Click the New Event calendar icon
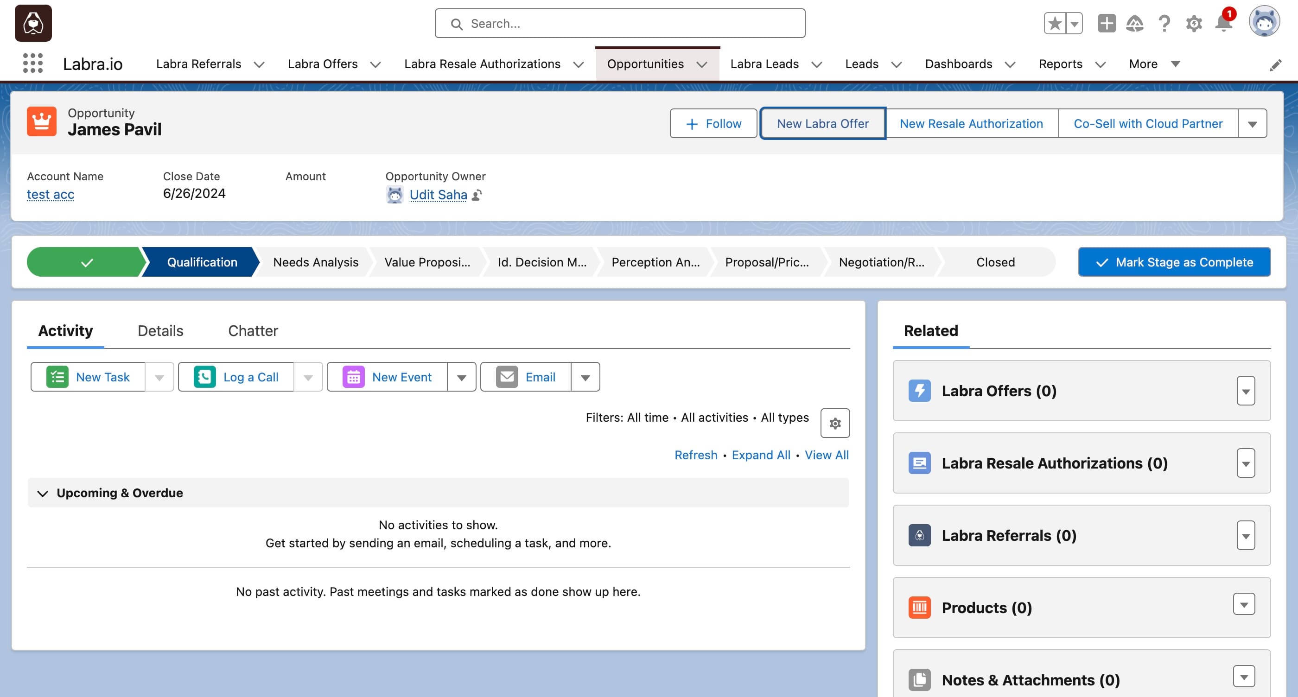The height and width of the screenshot is (697, 1298). 354,377
